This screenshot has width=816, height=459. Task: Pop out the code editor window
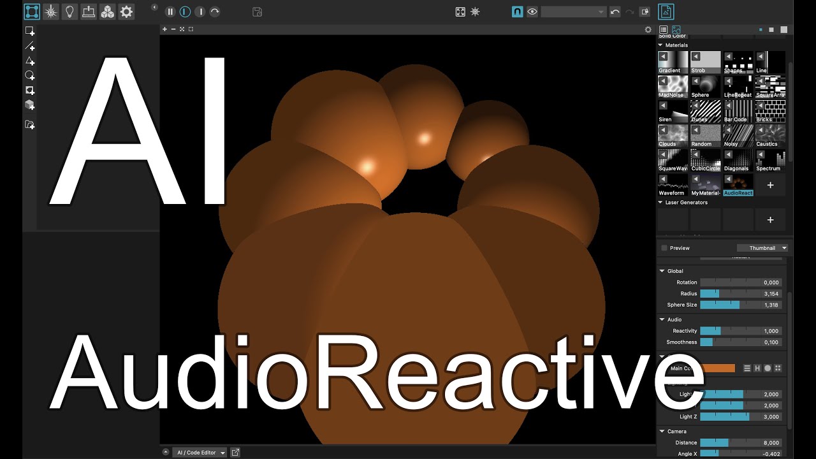point(235,453)
